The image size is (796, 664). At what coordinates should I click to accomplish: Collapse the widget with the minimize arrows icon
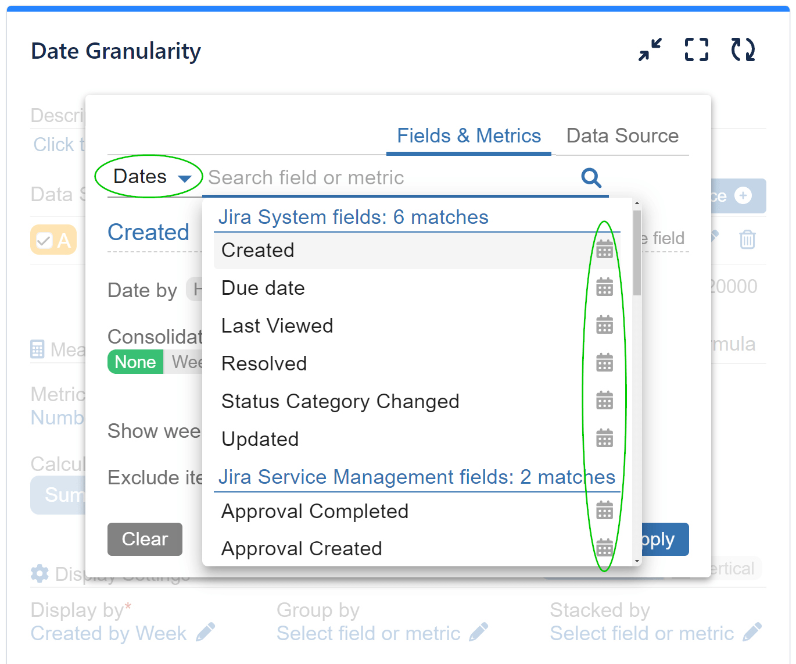tap(650, 50)
